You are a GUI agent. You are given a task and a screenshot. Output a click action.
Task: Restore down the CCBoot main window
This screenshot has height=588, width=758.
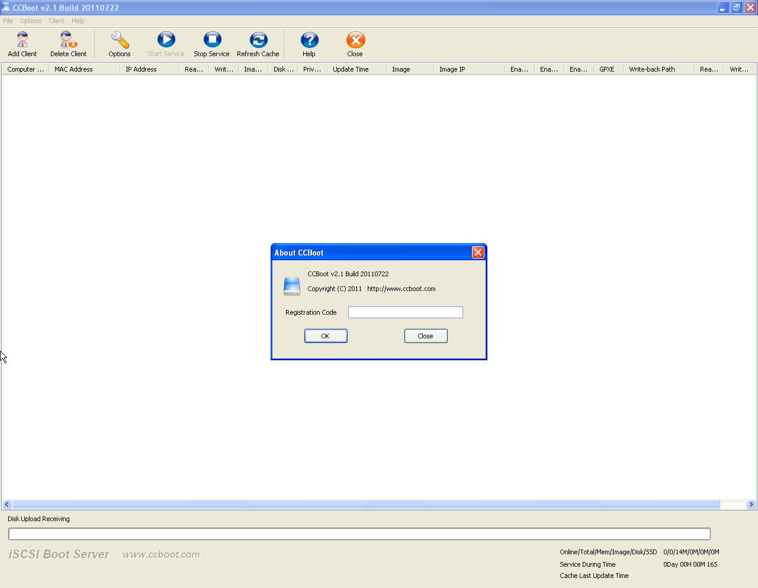[x=737, y=8]
